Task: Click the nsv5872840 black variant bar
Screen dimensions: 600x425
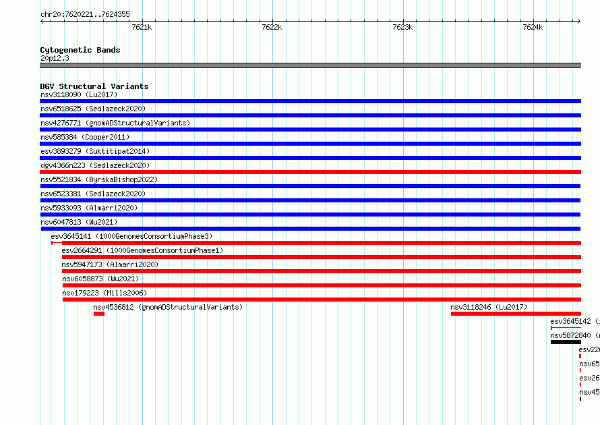Action: 566,342
